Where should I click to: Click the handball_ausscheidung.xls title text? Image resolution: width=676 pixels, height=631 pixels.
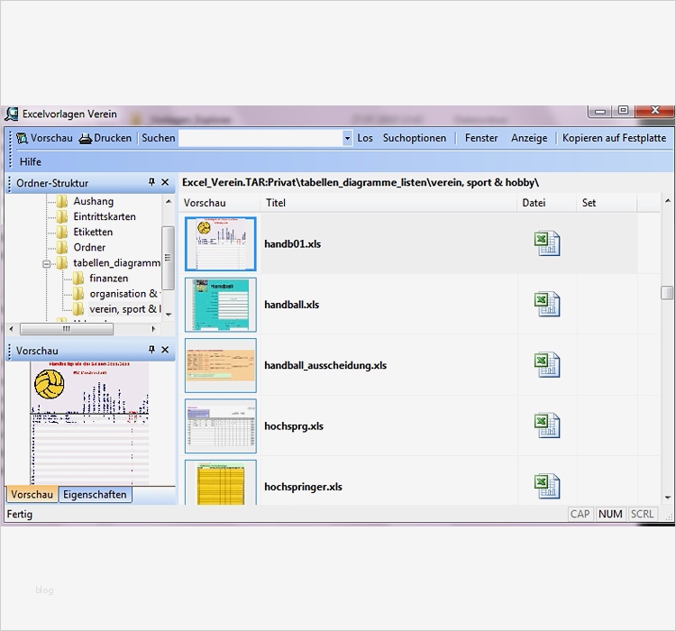click(x=325, y=366)
